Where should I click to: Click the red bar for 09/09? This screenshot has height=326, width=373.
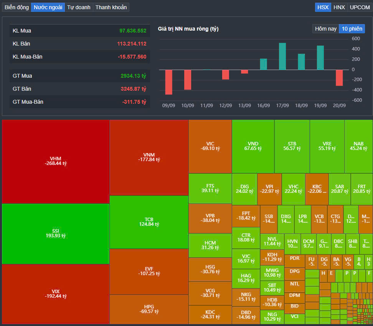click(169, 82)
